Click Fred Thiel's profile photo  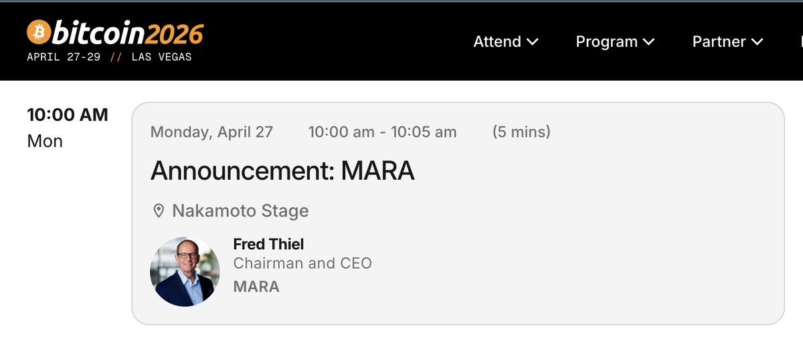tap(185, 272)
